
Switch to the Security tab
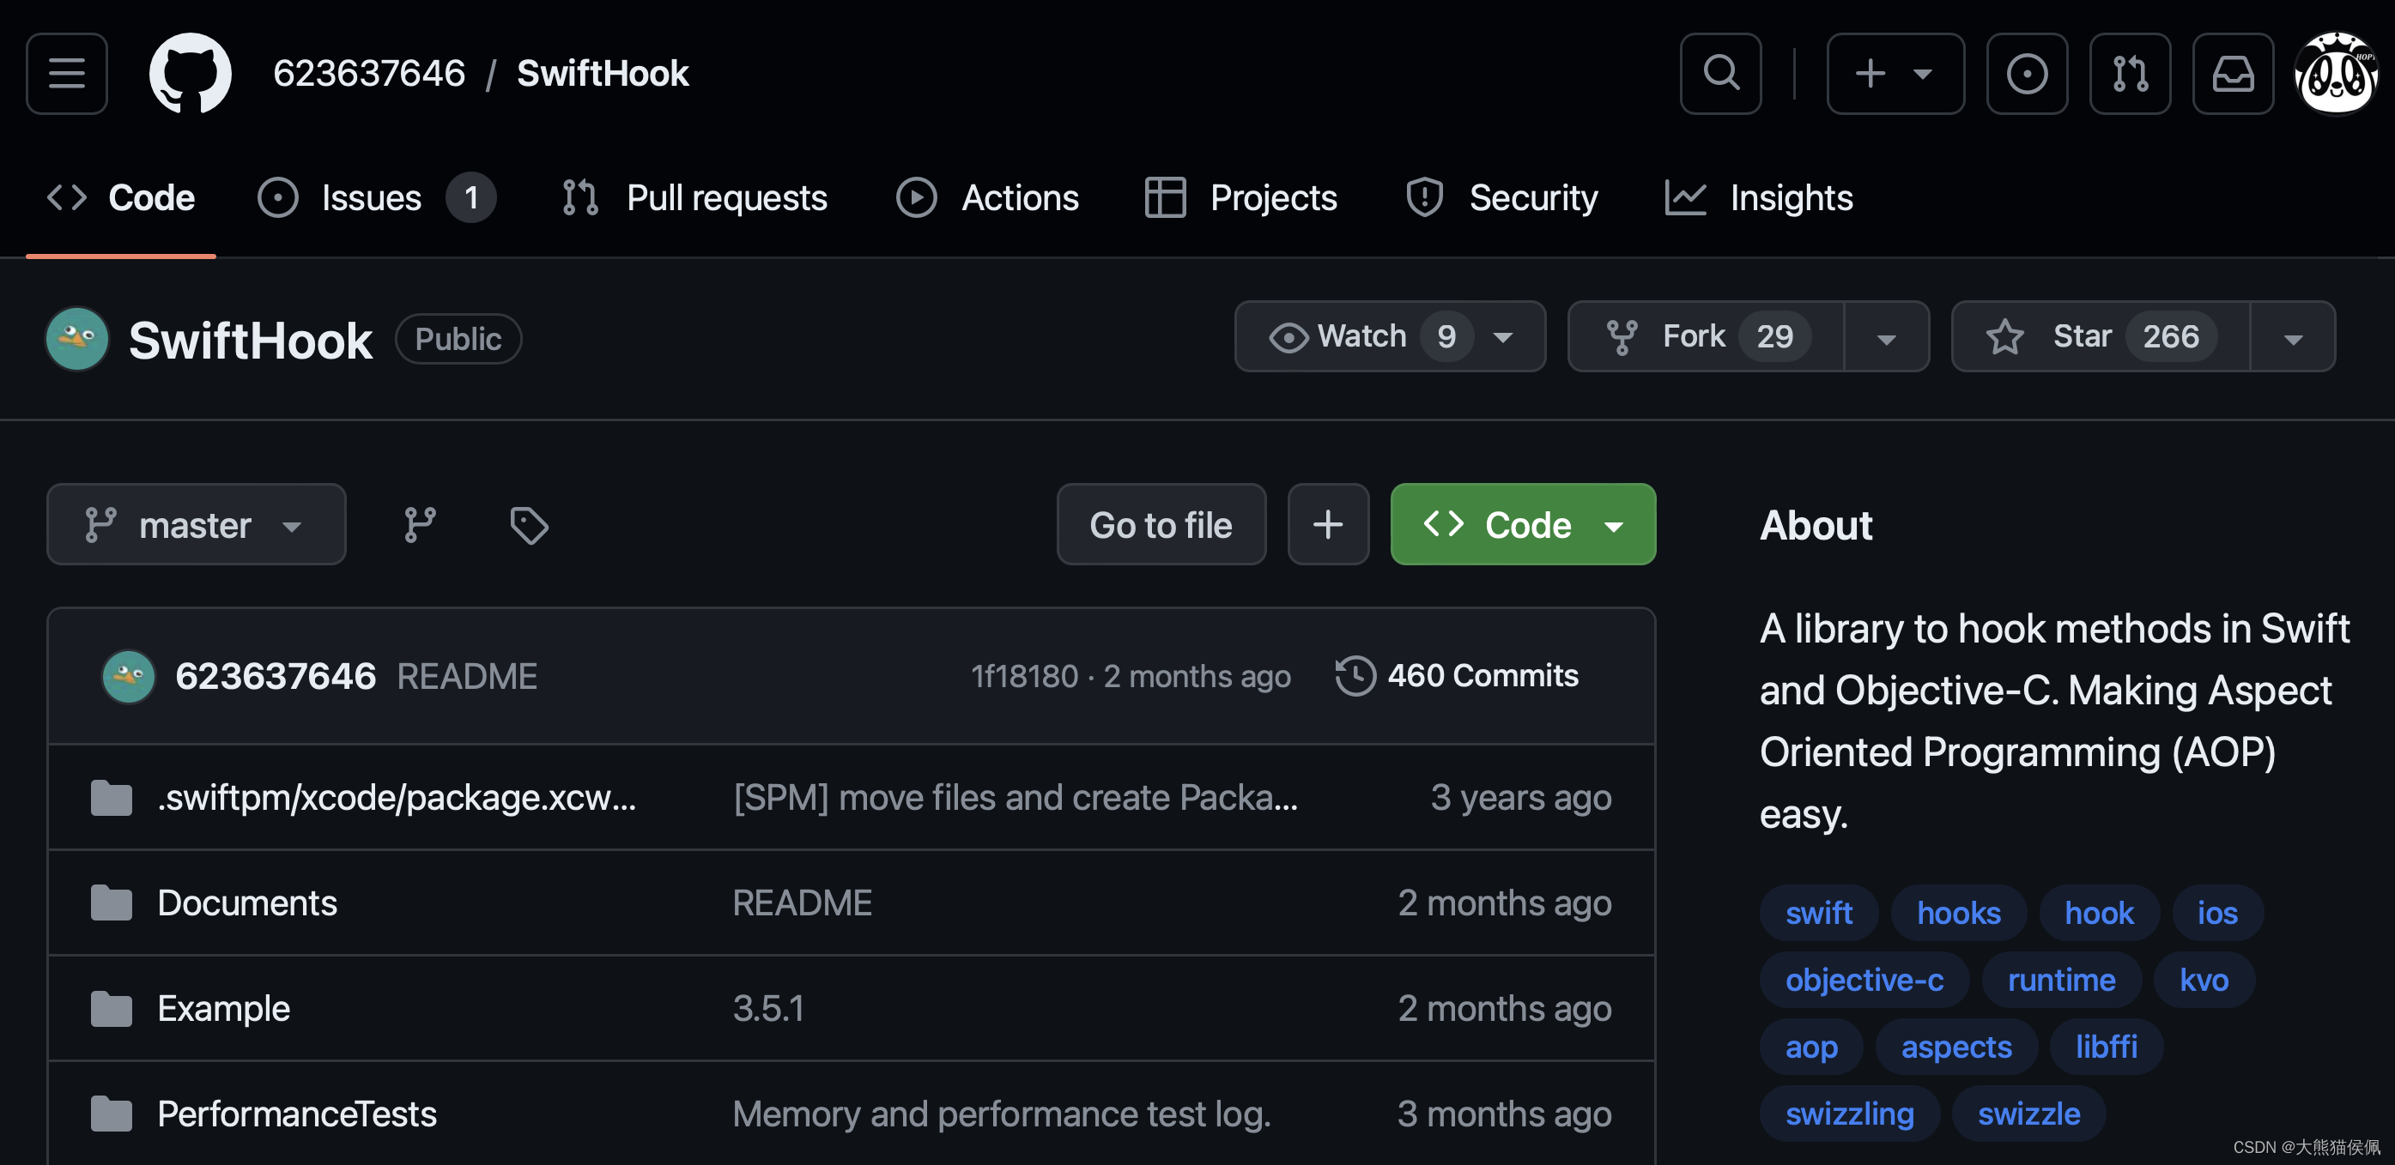click(x=1501, y=198)
